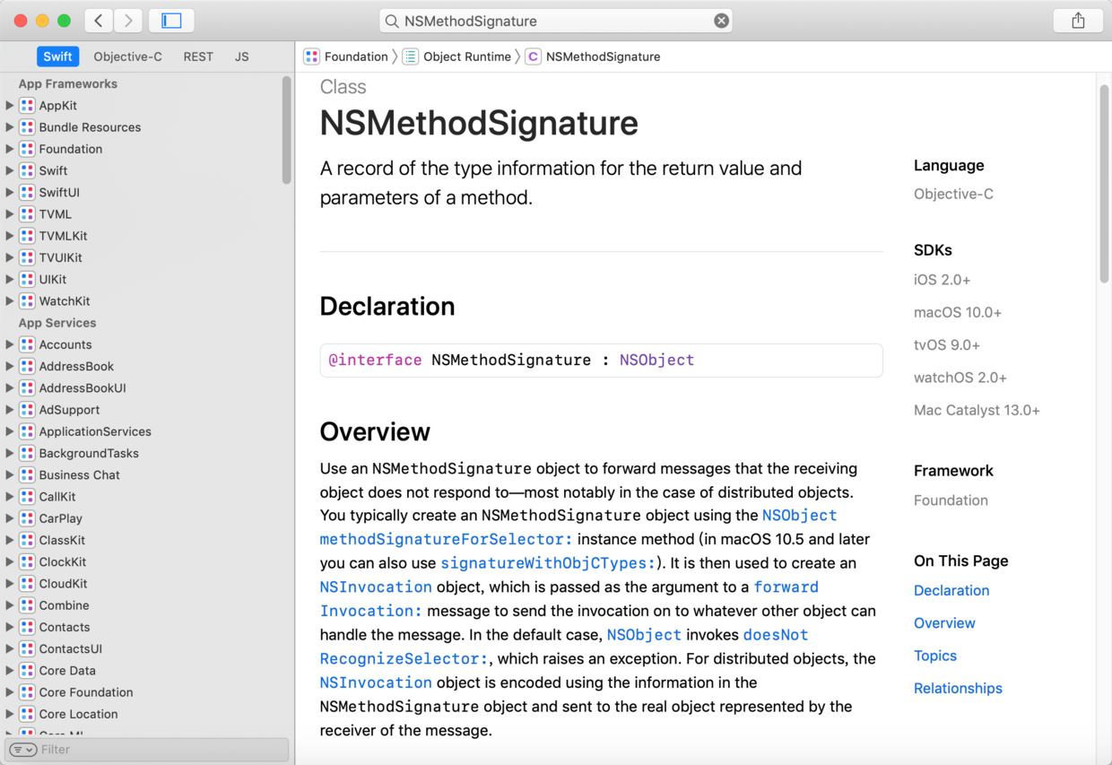Screen dimensions: 1112x765
Task: Expand the AppKit framework disclosure triangle
Action: (x=10, y=106)
